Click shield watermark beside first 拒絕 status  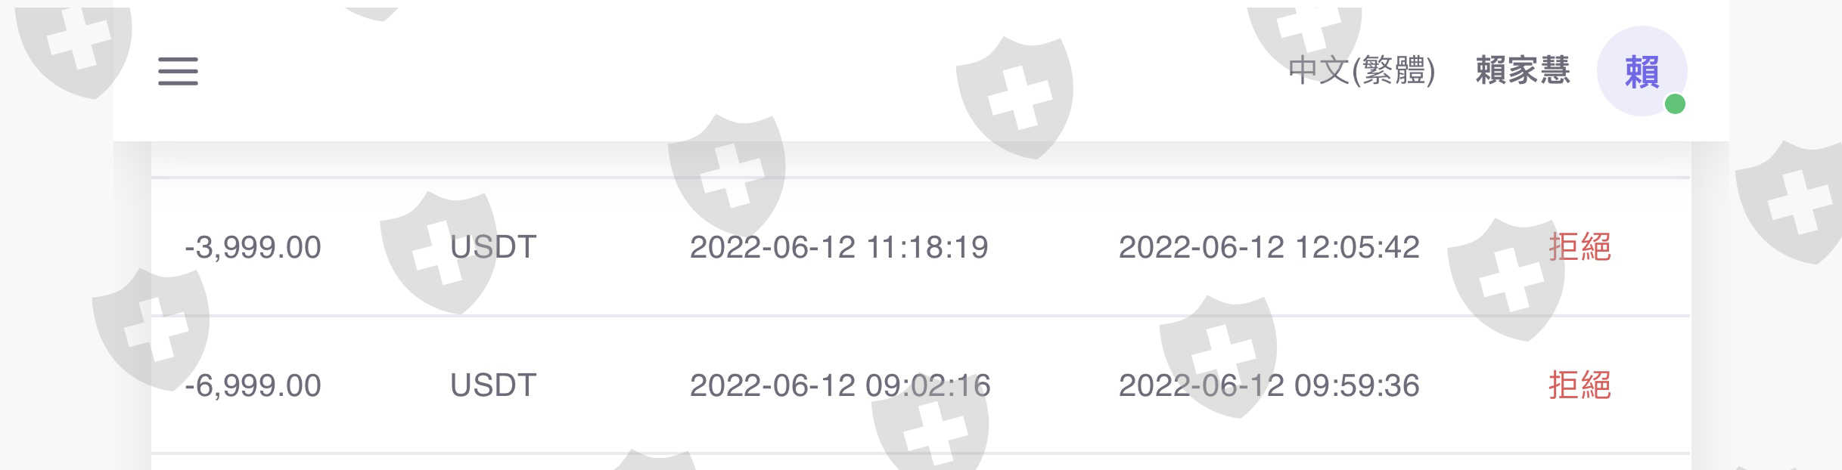point(1505,280)
